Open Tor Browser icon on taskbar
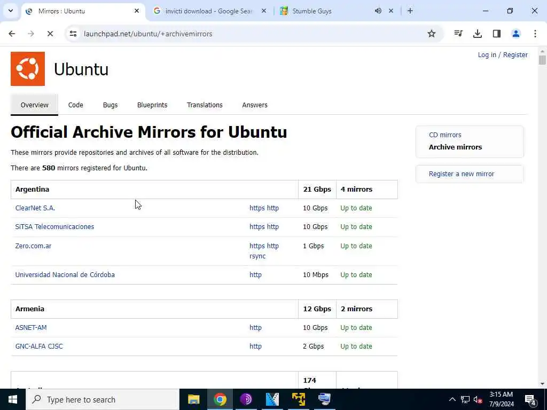The width and height of the screenshot is (547, 410). 246,399
